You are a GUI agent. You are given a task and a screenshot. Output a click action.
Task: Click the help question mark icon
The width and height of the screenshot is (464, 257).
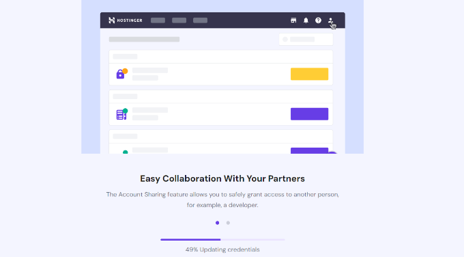(318, 20)
